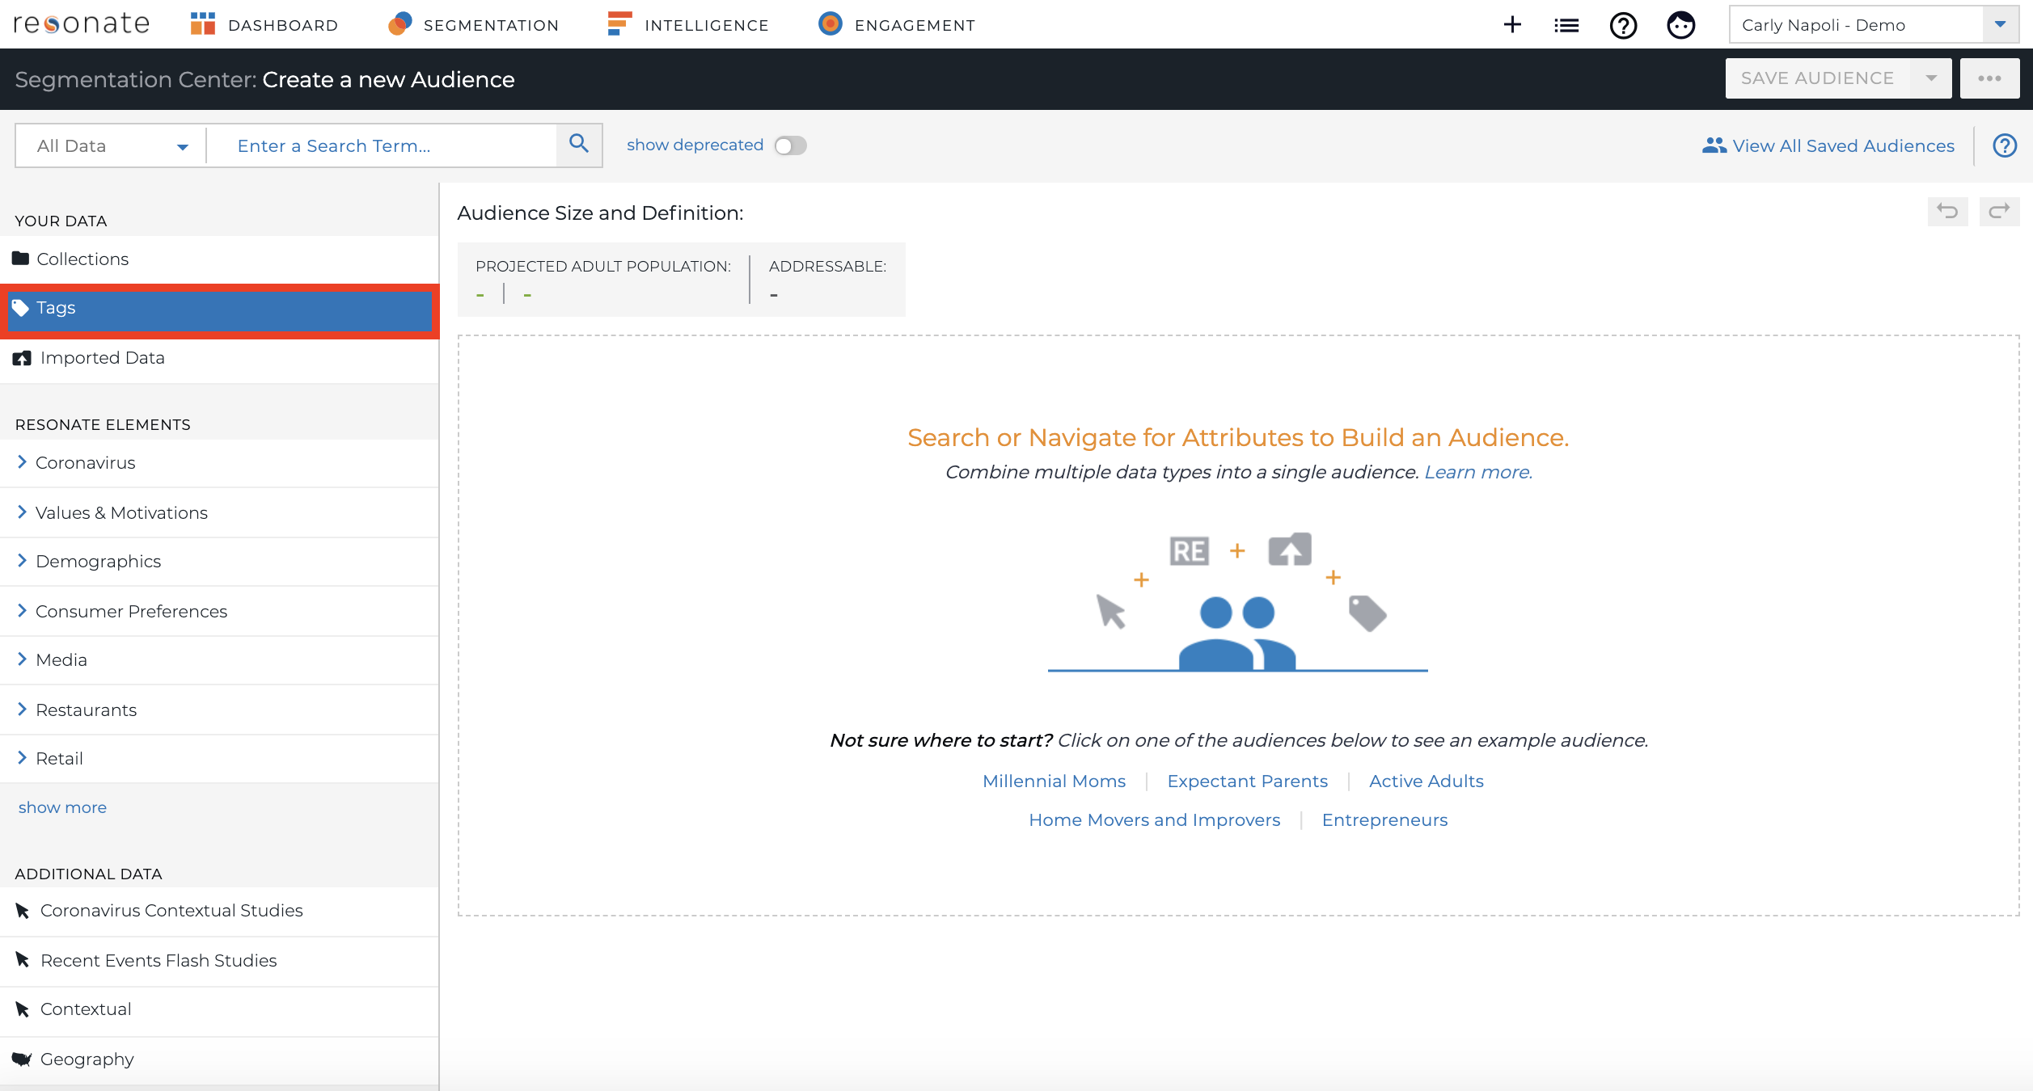
Task: Click the Learn more link
Action: coord(1478,472)
